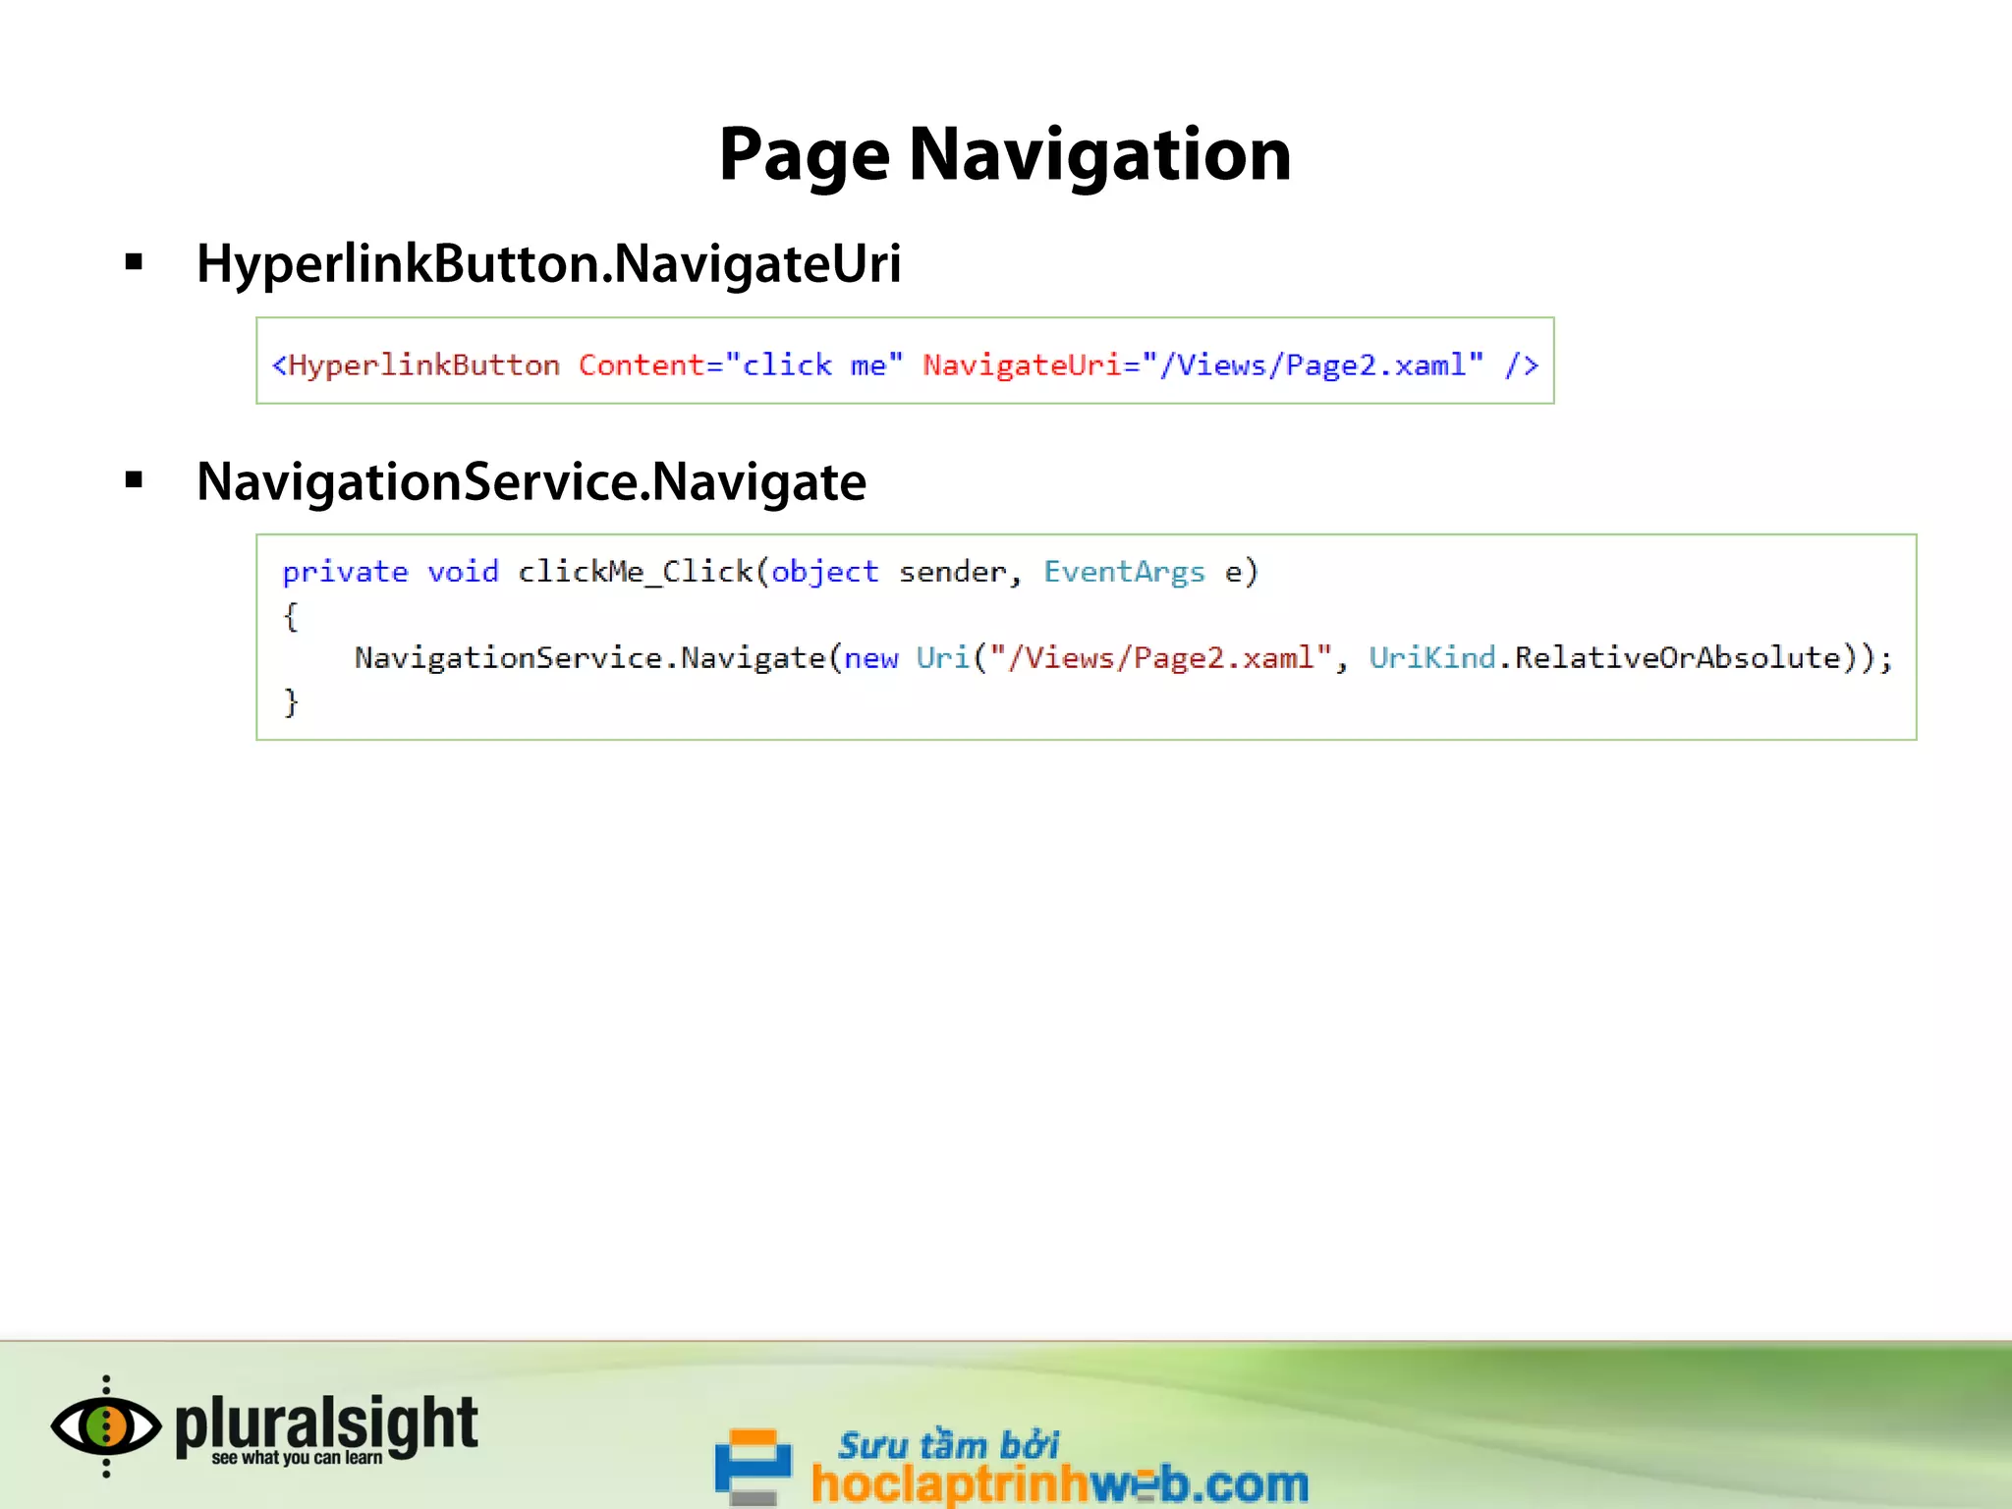Select the HyperlinkButton.NavigateUri bullet heading

(x=548, y=263)
